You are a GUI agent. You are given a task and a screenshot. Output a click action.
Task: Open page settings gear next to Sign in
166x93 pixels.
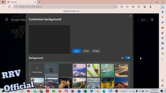[152, 20]
